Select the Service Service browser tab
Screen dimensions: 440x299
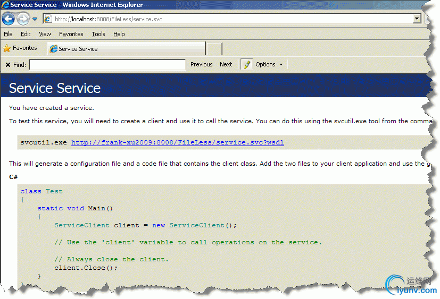(127, 49)
